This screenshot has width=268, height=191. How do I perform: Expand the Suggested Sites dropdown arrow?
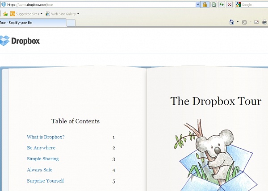click(x=42, y=14)
